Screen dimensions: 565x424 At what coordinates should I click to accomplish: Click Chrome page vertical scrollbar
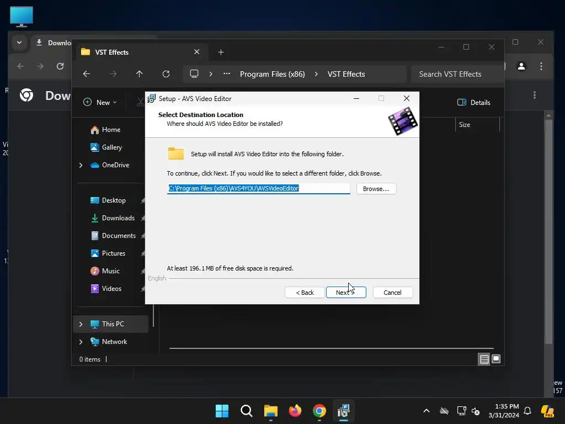coord(549,231)
